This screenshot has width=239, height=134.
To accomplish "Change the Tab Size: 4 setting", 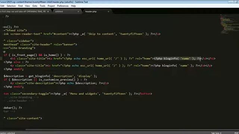I will point(216,133).
